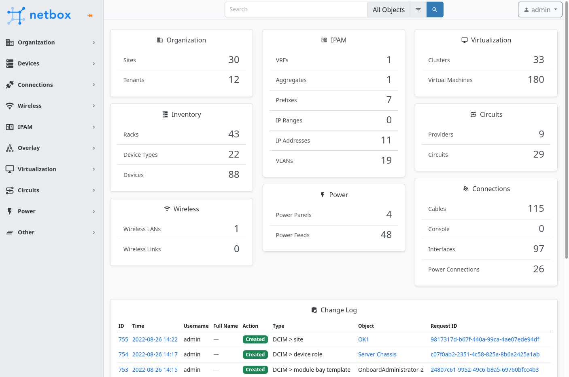
Task: Select the Wireless wifi icon in sidebar
Action: [x=10, y=105]
